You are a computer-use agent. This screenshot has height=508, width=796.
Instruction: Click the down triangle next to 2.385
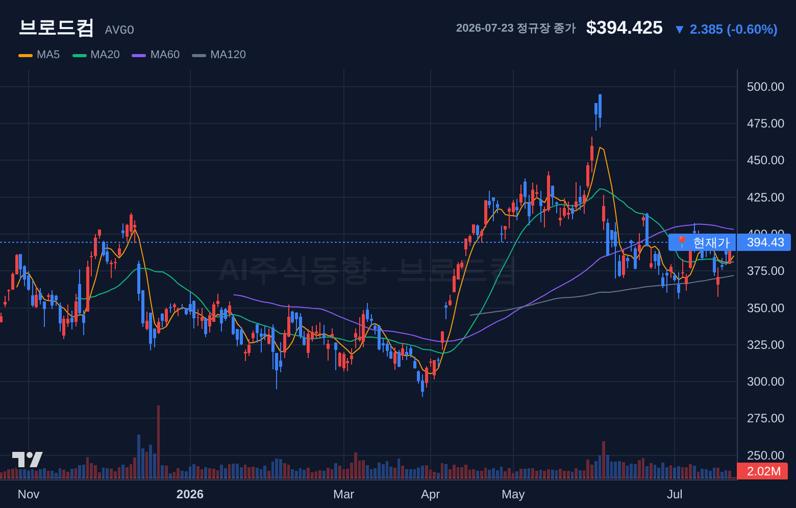tap(679, 30)
